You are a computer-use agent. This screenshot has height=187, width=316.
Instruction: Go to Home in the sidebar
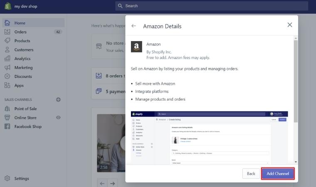[33, 23]
